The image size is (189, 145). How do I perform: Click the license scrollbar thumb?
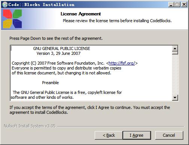[175, 53]
